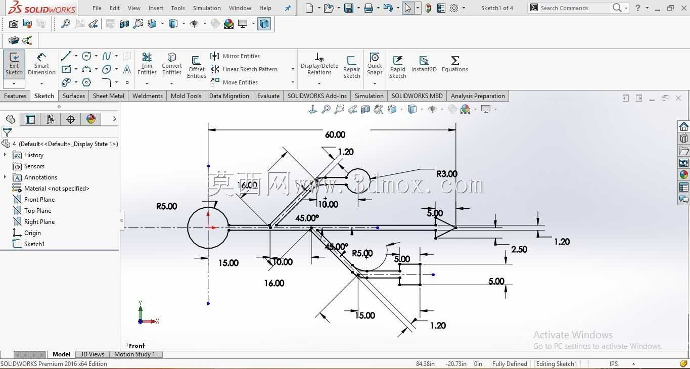Click Convert Entities tool
Screen dimensions: 690x369
tap(172, 64)
